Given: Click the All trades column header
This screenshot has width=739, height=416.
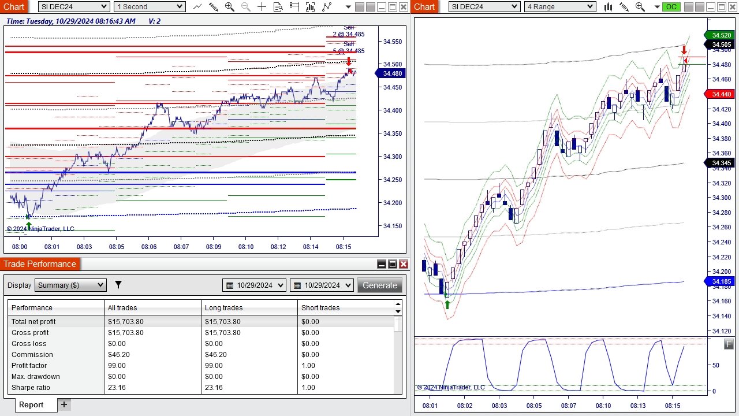Looking at the screenshot, I should click(152, 308).
